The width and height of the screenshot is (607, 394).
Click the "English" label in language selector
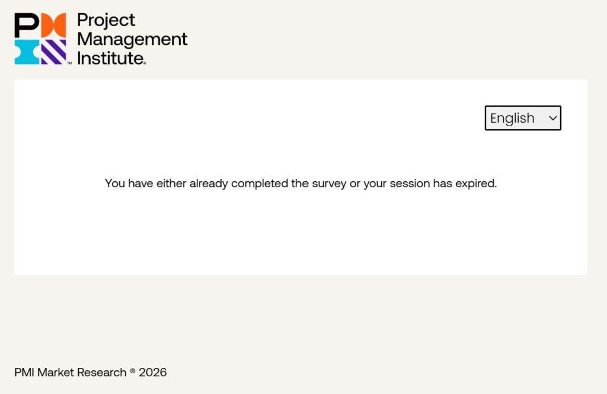512,118
